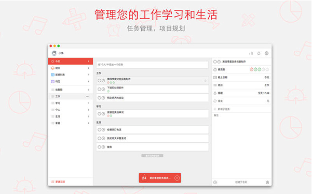
Task: Mark 购买明天早餐食材 task complete
Action: [99, 139]
